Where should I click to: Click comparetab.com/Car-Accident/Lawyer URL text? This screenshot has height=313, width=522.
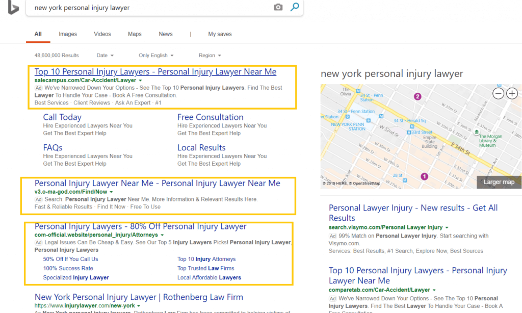[379, 290]
